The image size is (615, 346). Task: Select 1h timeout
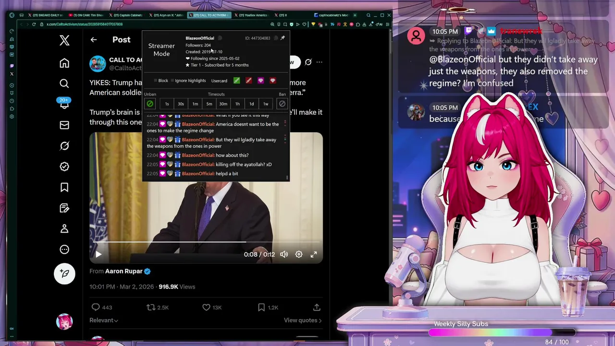tap(237, 104)
